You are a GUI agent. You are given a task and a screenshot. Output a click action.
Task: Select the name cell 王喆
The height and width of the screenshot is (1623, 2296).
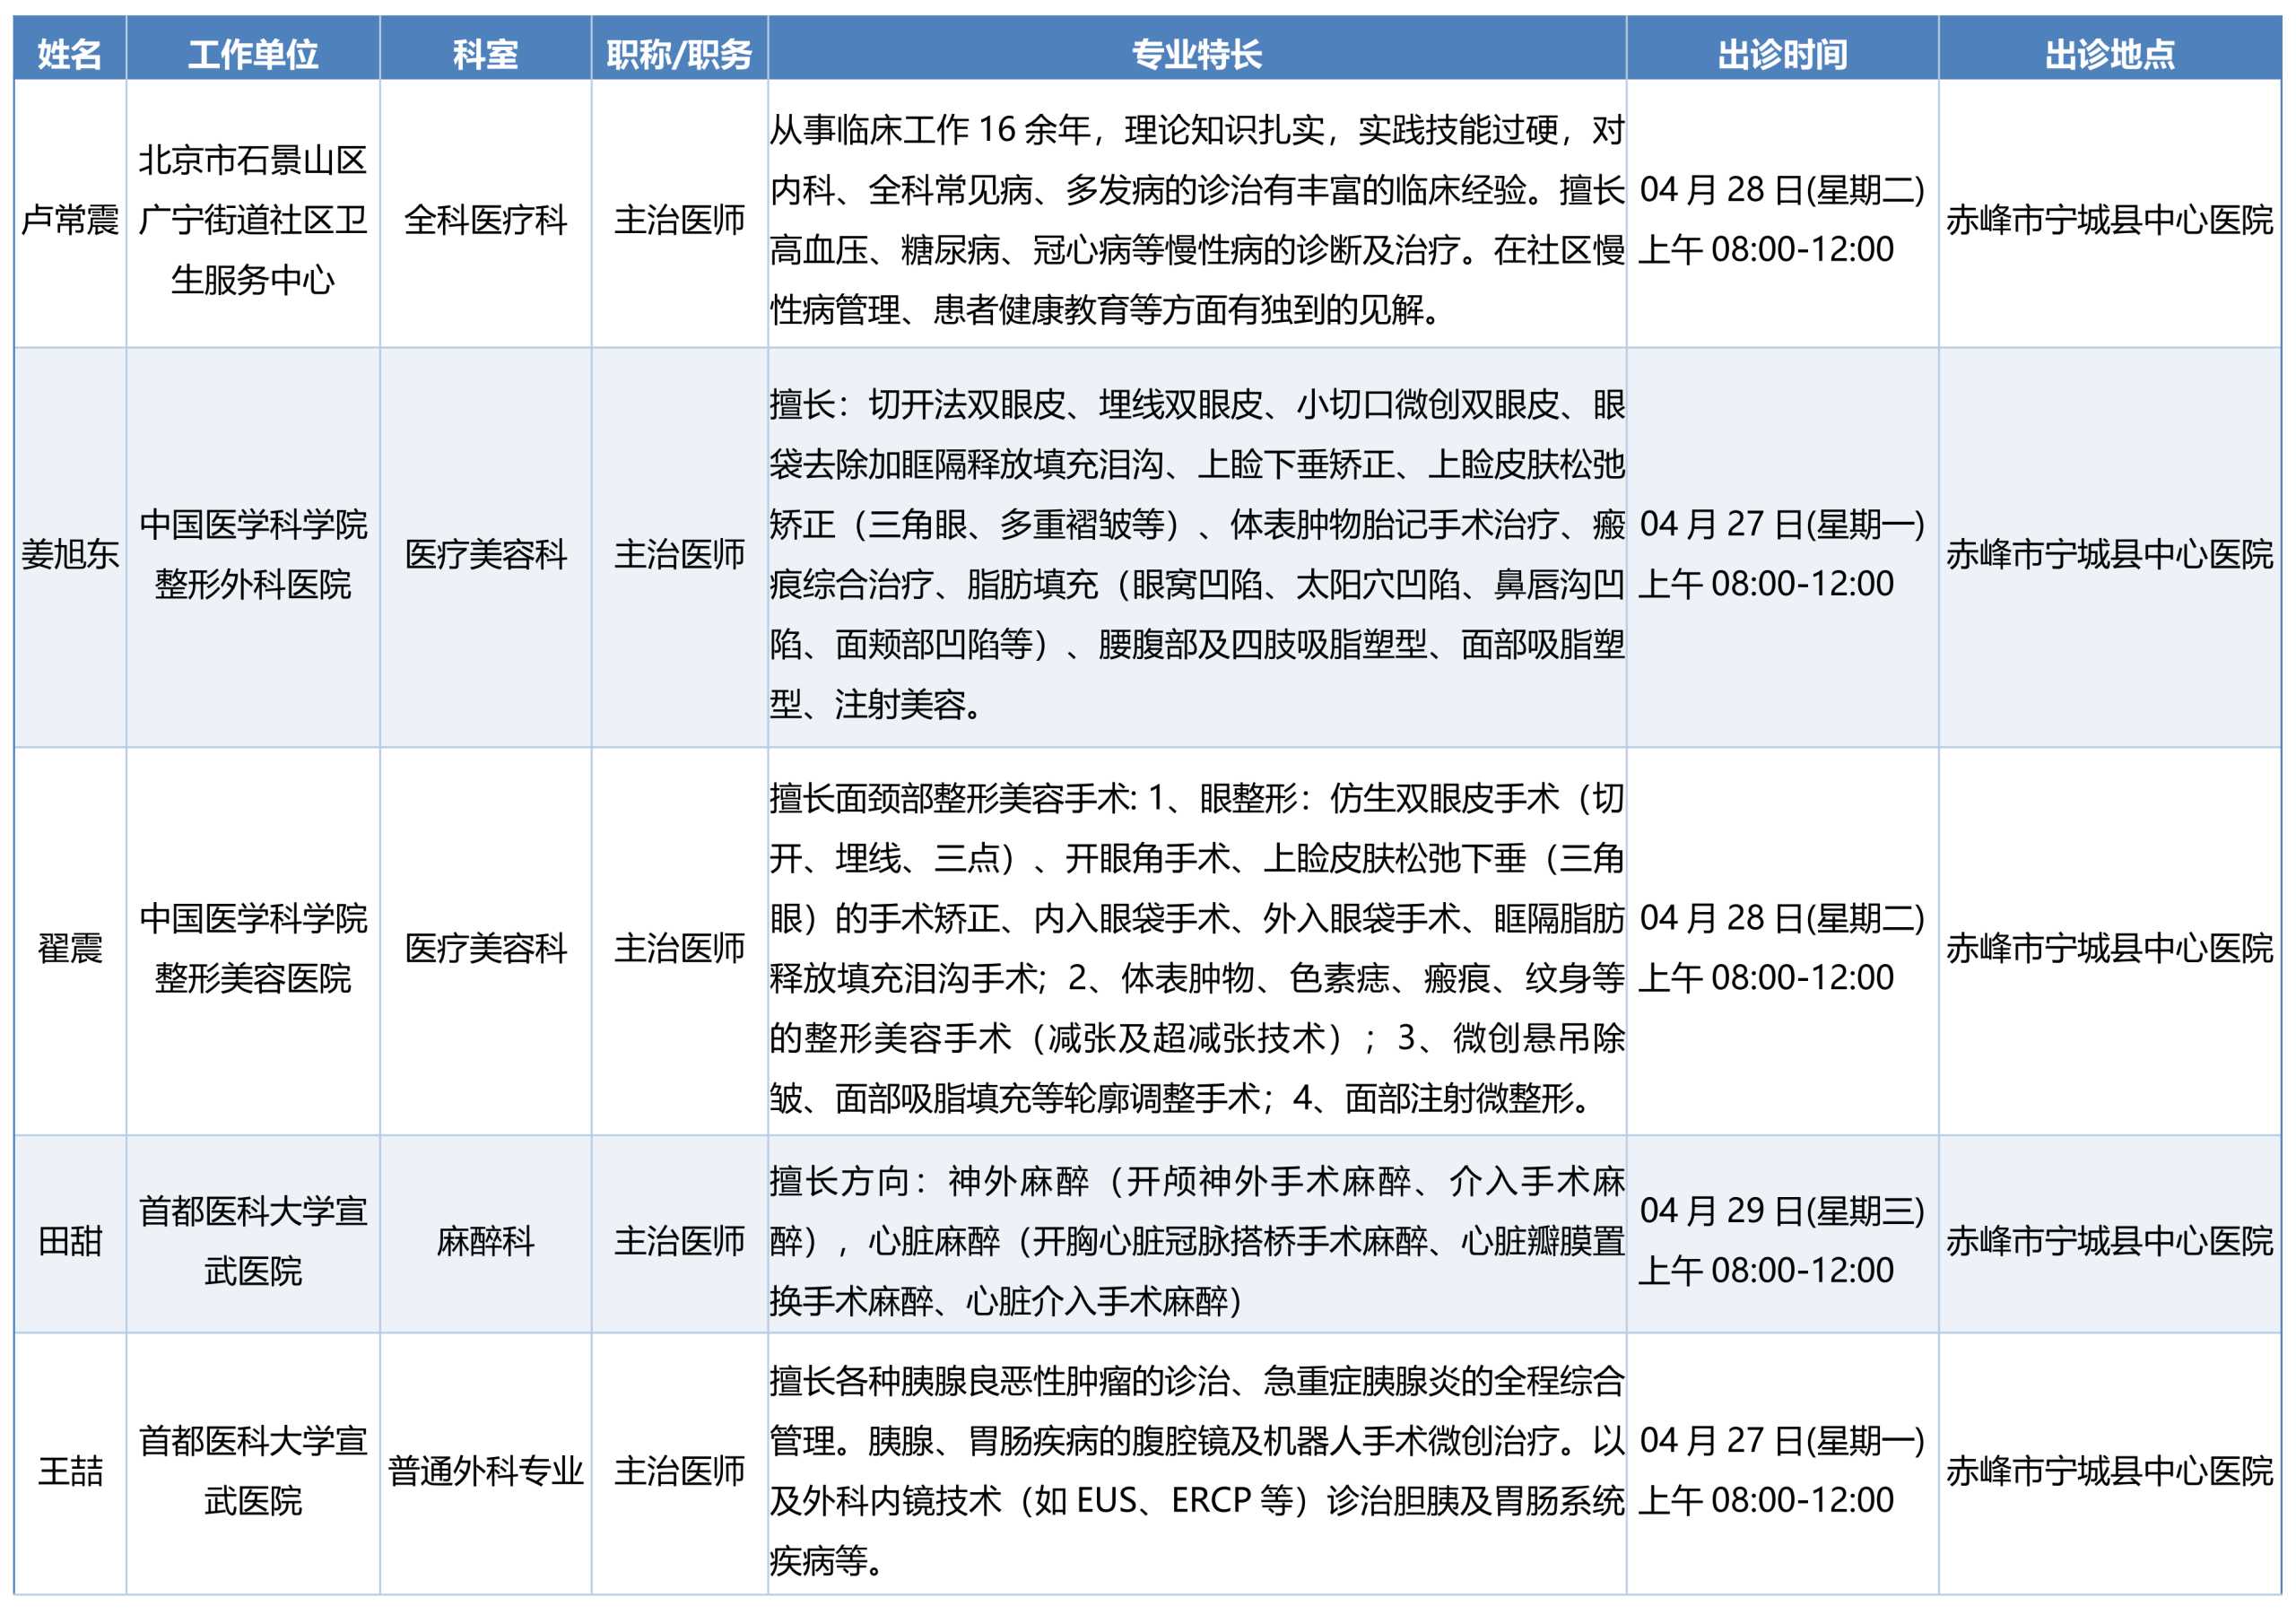pos(70,1470)
